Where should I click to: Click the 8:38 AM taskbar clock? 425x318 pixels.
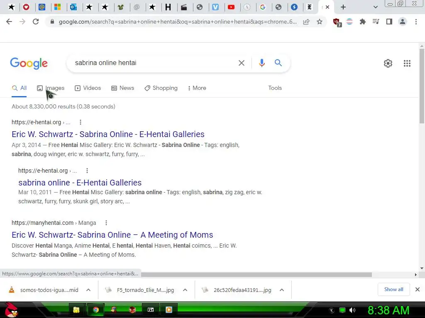click(x=388, y=310)
